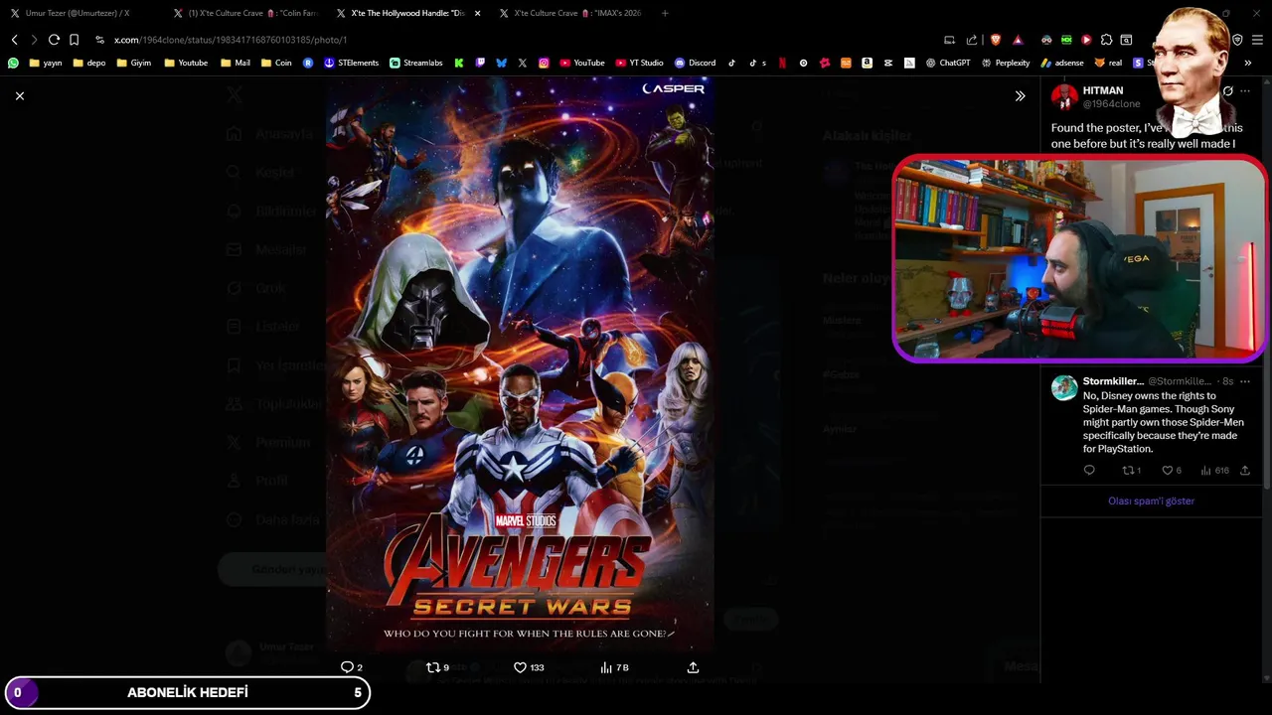The height and width of the screenshot is (715, 1272).
Task: Switch to the IMAX's 2026 tab
Action: pyautogui.click(x=570, y=13)
